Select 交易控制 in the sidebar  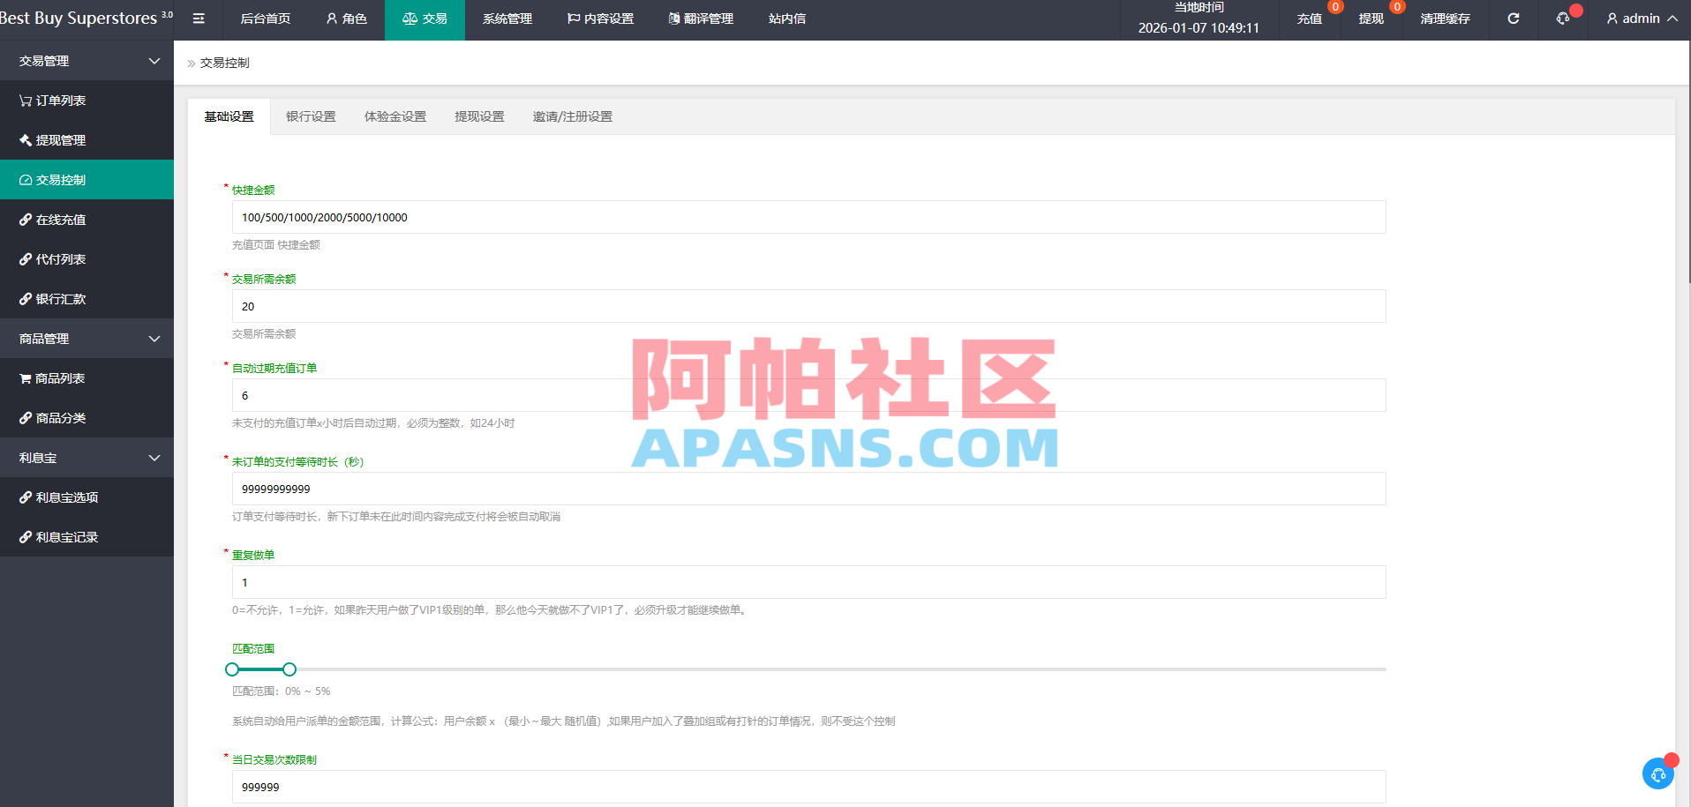click(x=86, y=180)
